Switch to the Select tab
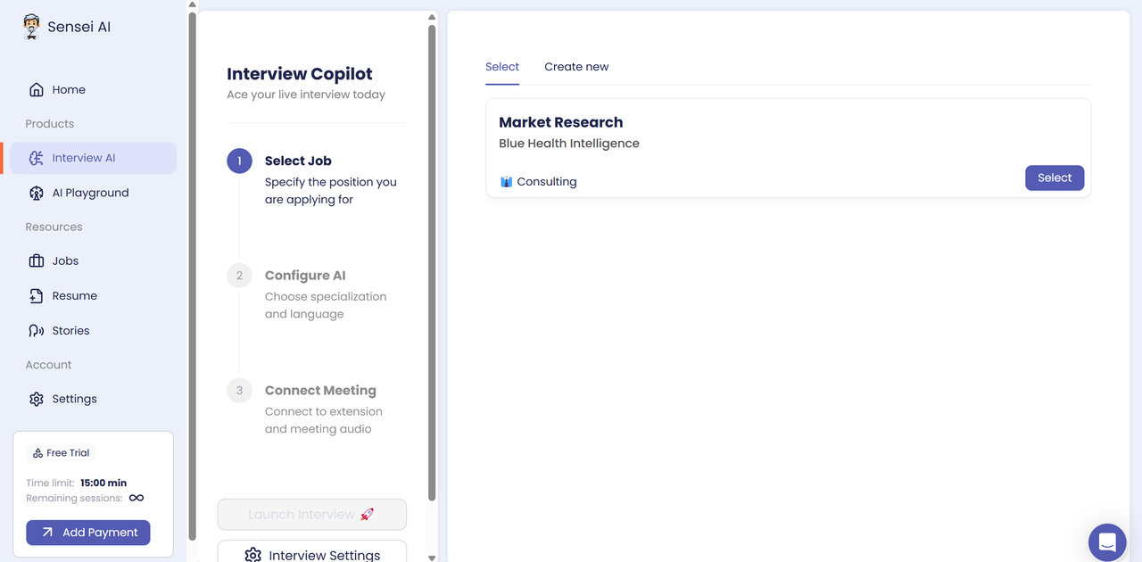1142x562 pixels. (x=502, y=67)
